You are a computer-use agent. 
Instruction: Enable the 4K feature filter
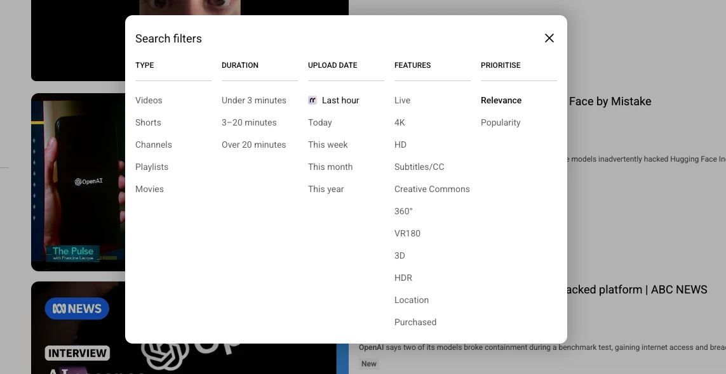click(x=400, y=122)
